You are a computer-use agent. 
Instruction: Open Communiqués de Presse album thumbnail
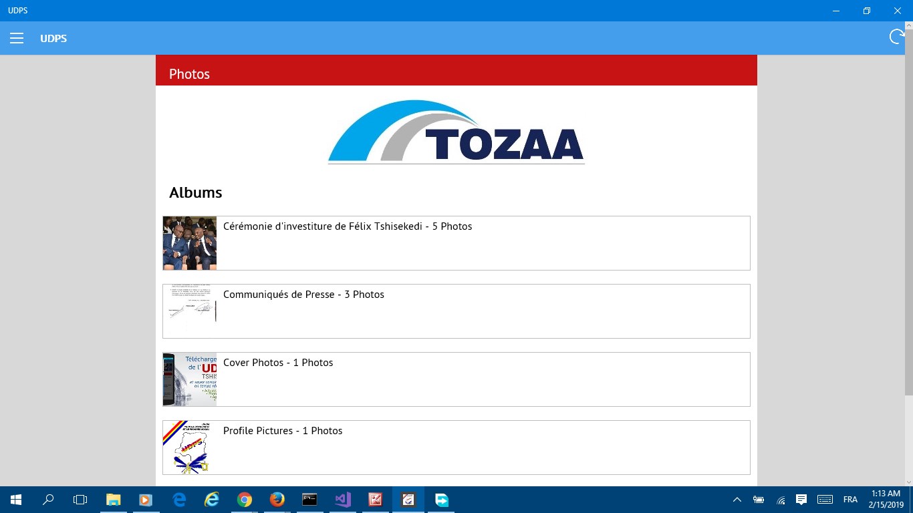(x=190, y=311)
